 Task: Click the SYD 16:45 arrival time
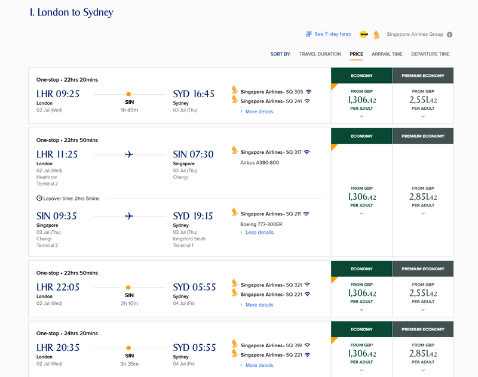pyautogui.click(x=194, y=94)
